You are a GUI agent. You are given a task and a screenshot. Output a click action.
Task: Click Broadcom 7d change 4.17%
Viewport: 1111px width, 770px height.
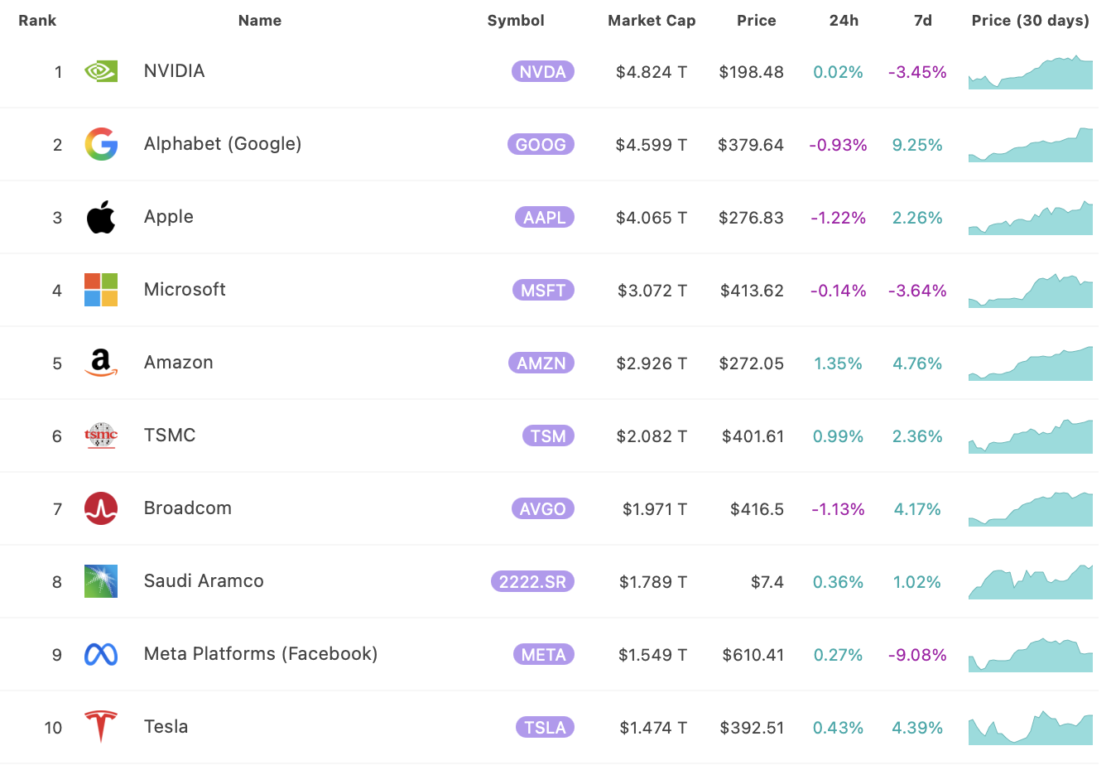(917, 509)
